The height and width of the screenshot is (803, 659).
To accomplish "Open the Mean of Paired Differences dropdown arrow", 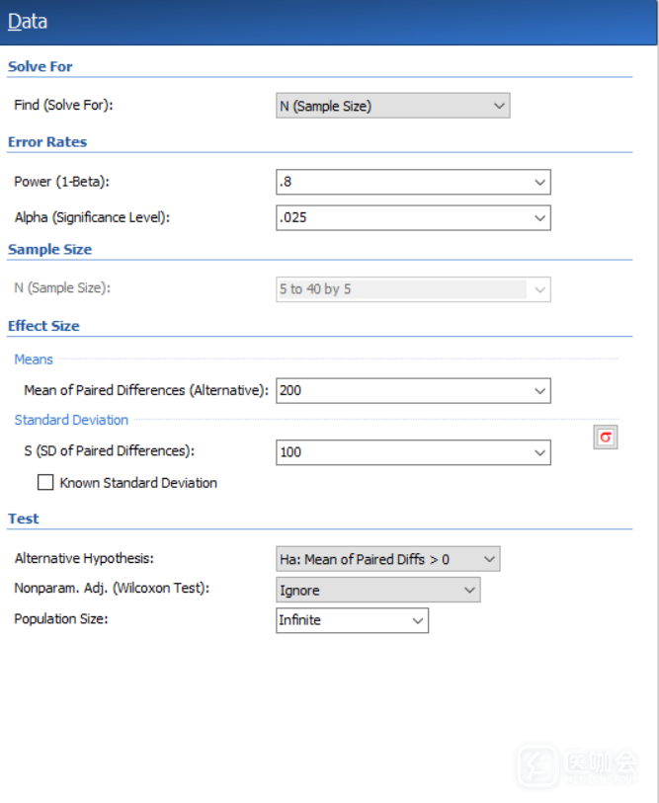I will 539,391.
